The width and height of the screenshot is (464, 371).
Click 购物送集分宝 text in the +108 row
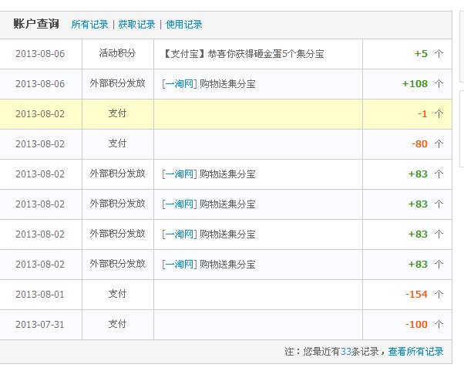[227, 84]
